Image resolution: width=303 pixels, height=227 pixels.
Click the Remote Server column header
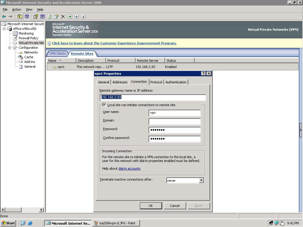coord(150,60)
